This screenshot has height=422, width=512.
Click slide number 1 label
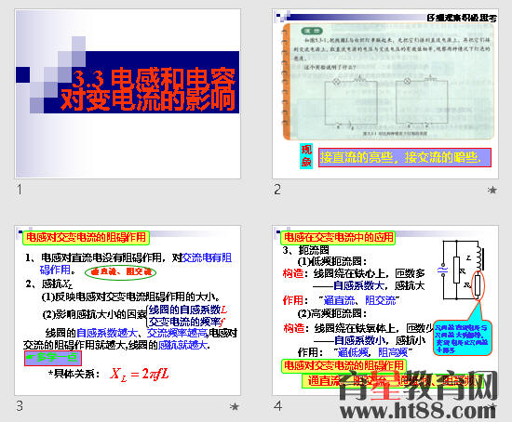[20, 190]
